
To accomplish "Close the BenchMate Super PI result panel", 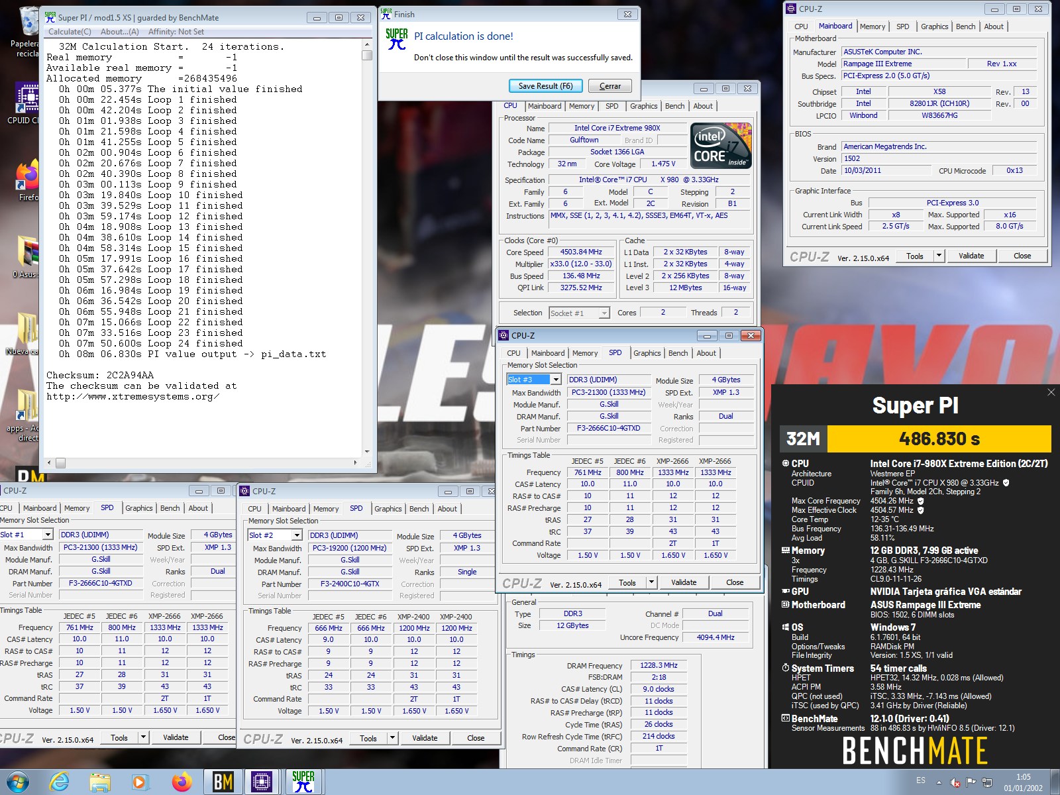I will tap(1051, 392).
